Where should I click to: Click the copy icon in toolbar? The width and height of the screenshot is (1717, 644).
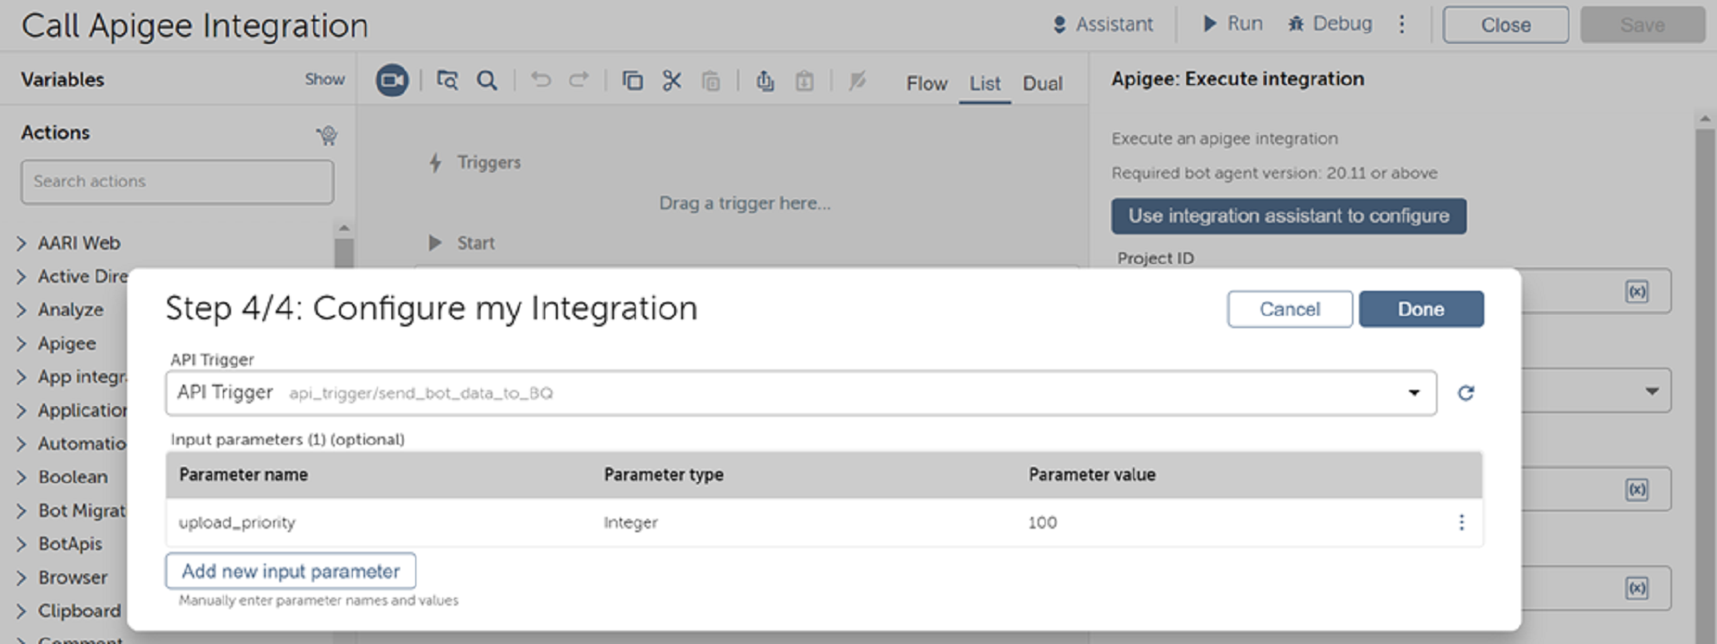pyautogui.click(x=632, y=80)
